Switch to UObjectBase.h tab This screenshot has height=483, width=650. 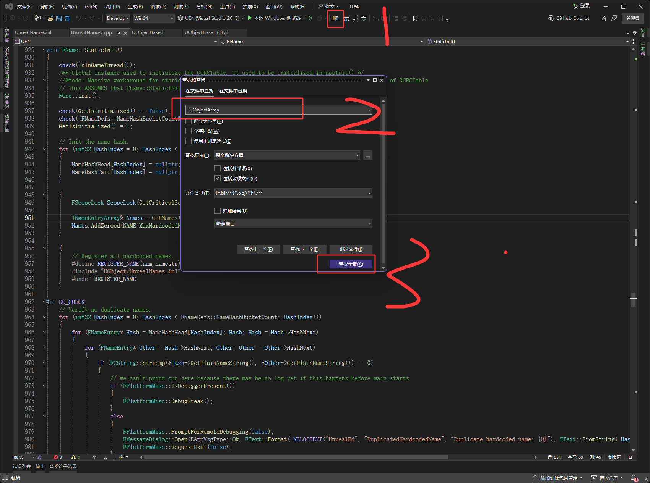click(148, 32)
